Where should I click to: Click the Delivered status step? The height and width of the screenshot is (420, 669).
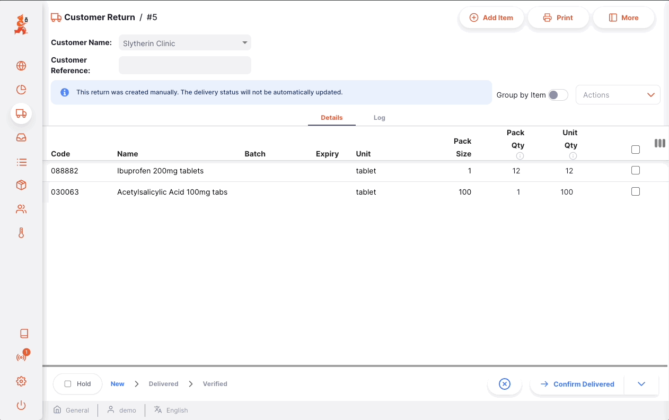click(x=164, y=384)
